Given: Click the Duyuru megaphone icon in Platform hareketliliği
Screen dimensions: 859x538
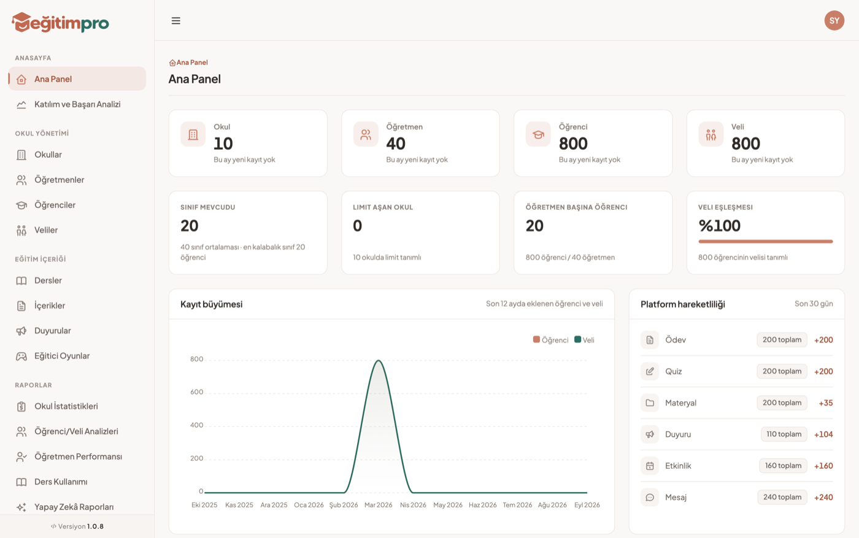Looking at the screenshot, I should click(650, 434).
